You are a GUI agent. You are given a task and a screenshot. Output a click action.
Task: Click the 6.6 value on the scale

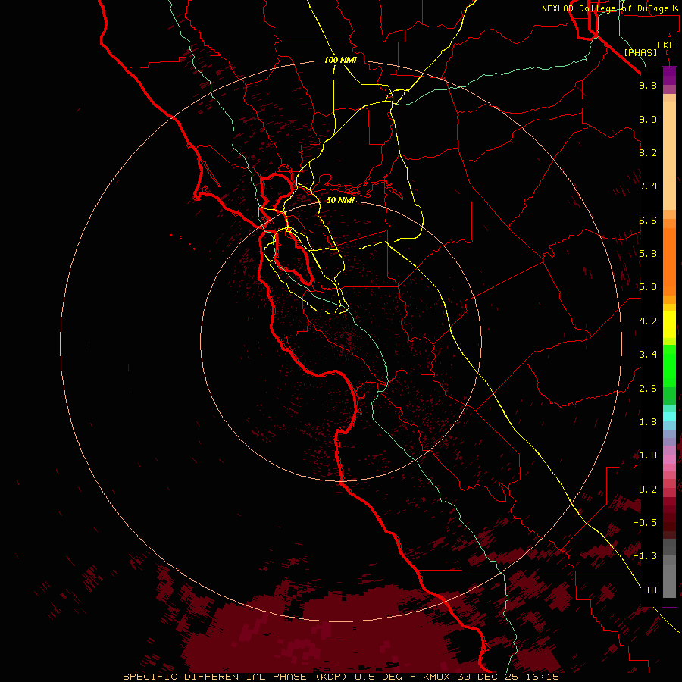pos(648,220)
